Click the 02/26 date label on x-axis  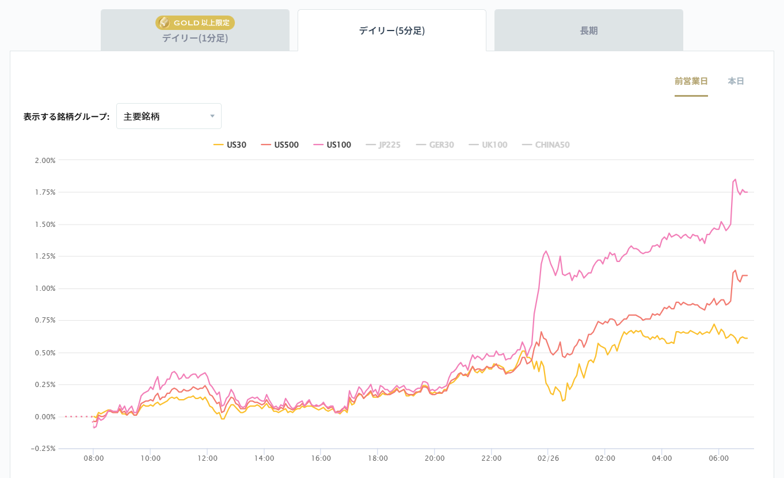548,458
